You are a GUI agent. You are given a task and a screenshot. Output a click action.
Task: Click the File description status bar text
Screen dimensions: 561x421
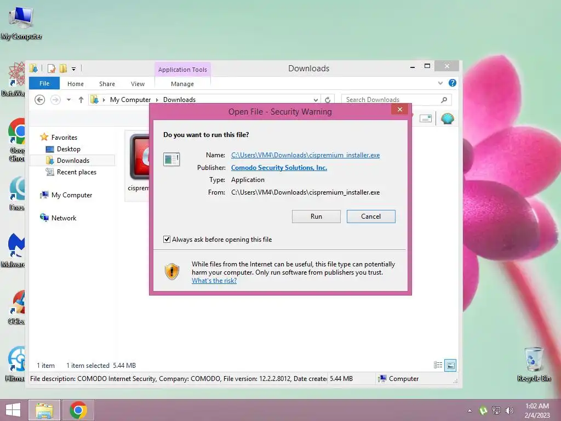pos(178,379)
